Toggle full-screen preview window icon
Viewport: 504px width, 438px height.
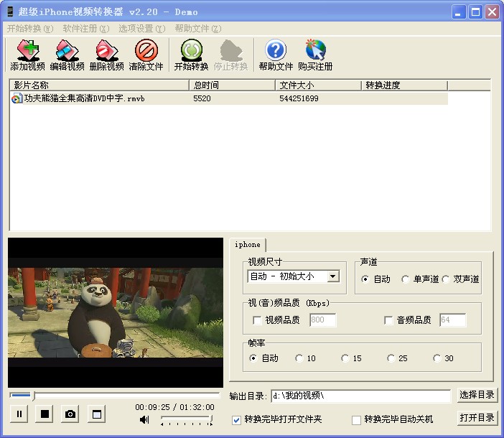coord(97,414)
